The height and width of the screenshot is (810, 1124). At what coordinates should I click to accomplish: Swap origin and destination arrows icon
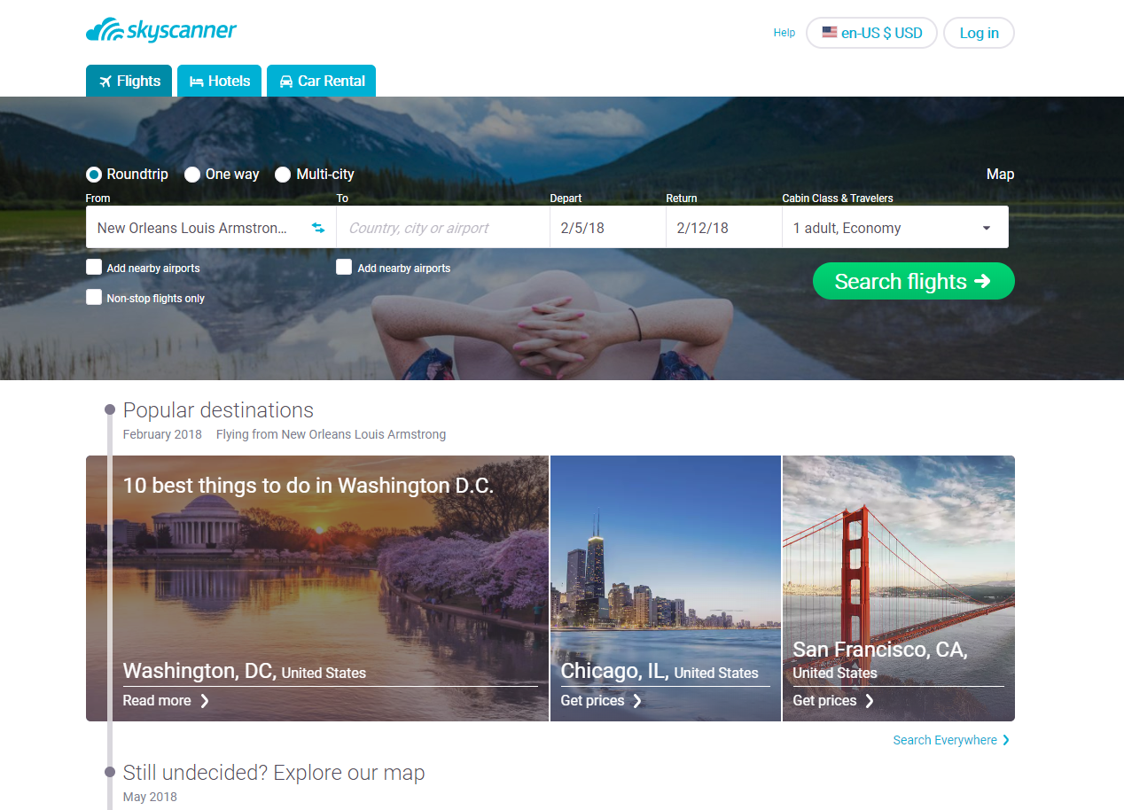(x=318, y=228)
